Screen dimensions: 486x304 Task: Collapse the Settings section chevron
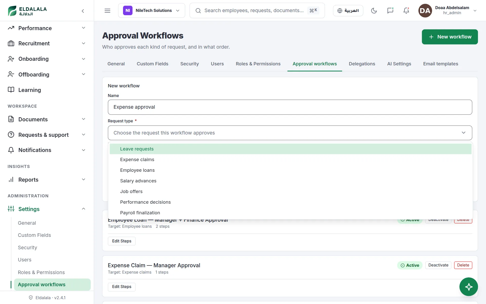[x=84, y=209]
